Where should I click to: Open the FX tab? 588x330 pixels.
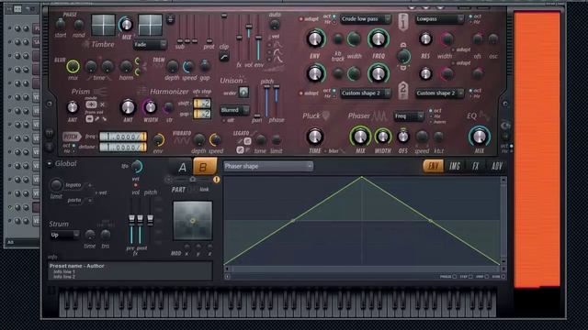pyautogui.click(x=476, y=166)
